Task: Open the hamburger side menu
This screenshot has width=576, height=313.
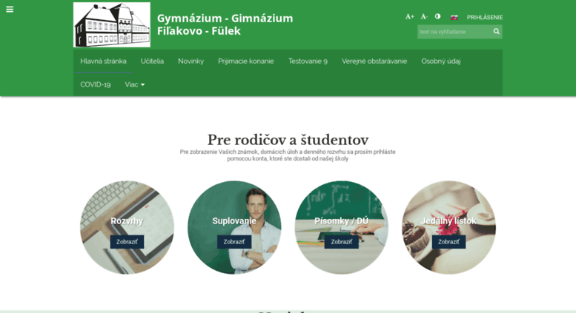Action: 10,9
